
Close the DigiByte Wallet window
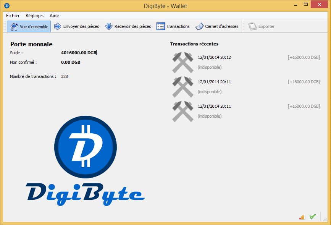click(320, 4)
